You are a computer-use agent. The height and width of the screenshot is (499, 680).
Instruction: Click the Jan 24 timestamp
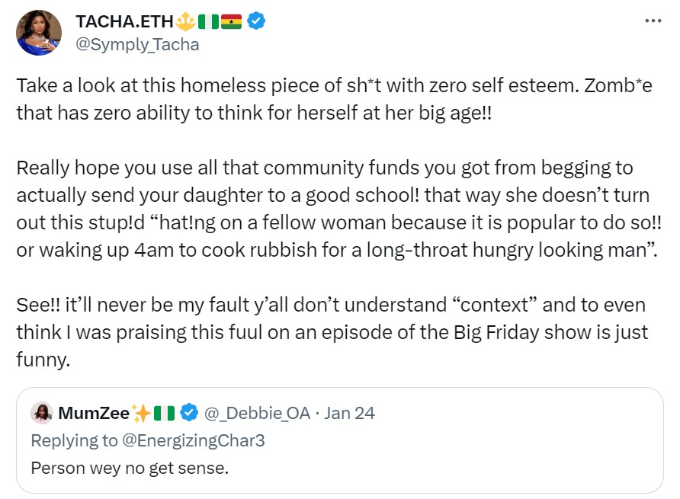(x=349, y=414)
